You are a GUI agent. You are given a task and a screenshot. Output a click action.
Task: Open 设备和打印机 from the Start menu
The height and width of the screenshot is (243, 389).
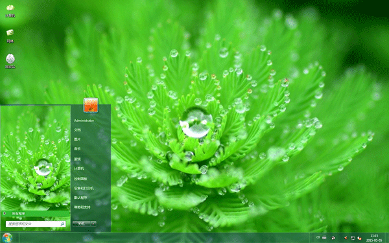84,189
